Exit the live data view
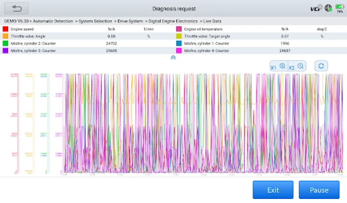Viewport: 347px width, 203px height. pos(273,190)
